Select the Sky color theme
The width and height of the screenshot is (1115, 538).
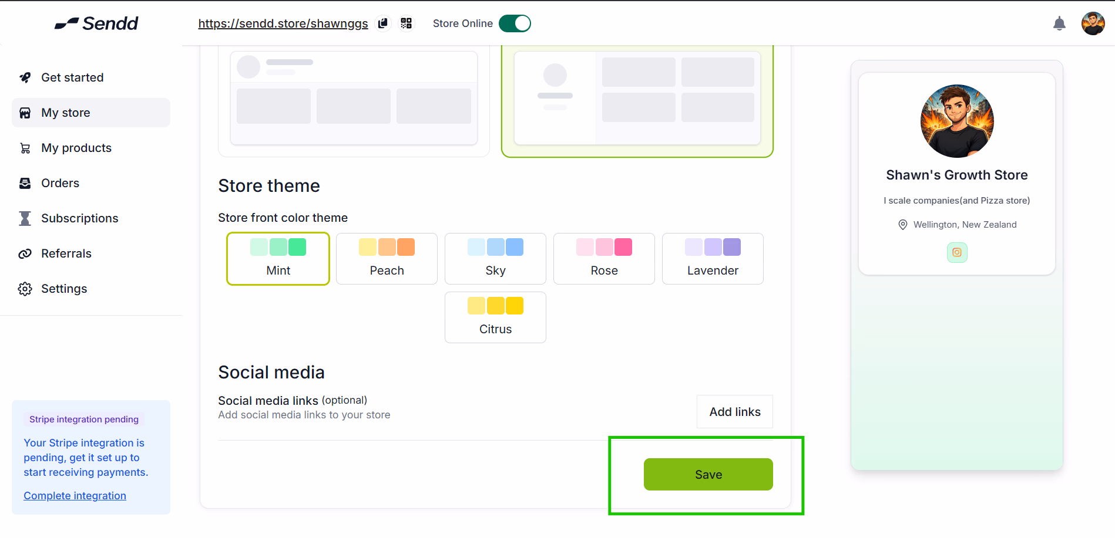(495, 259)
